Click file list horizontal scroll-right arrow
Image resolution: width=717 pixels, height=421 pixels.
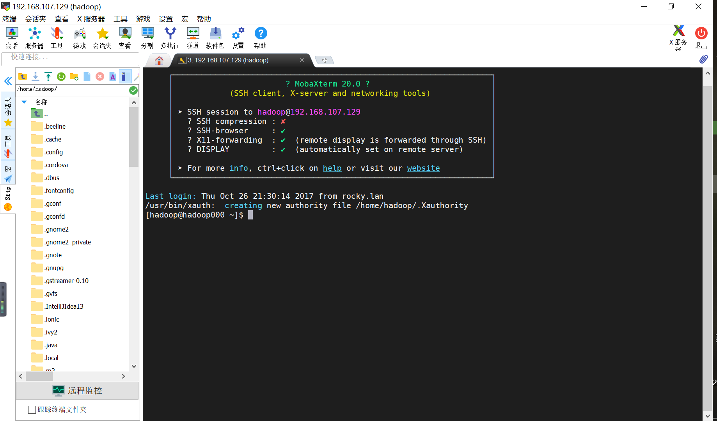pyautogui.click(x=123, y=377)
